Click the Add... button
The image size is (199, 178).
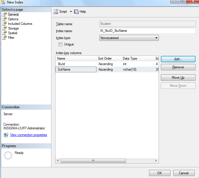point(178,59)
